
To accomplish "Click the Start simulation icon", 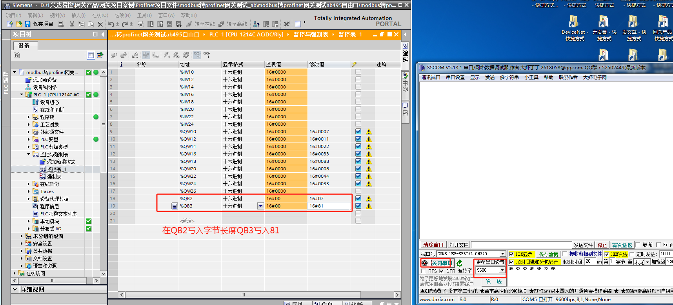I will pyautogui.click(x=169, y=24).
